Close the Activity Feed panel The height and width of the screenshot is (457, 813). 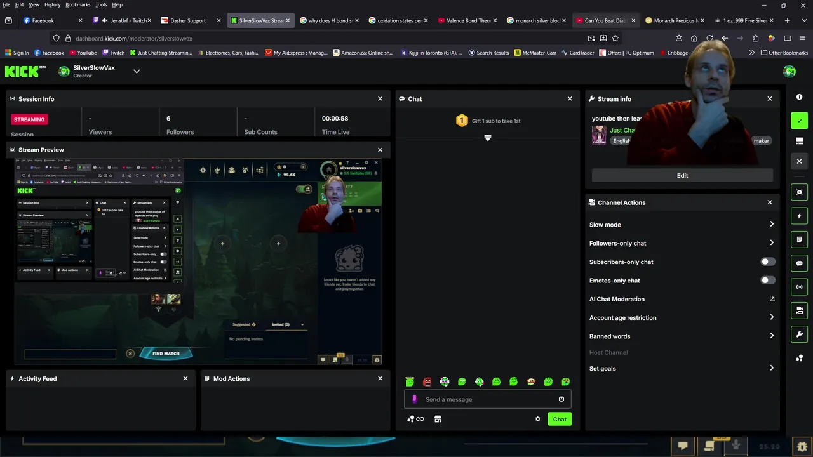pos(185,378)
